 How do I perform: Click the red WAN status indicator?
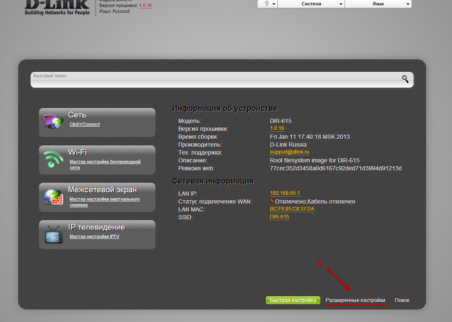[272, 201]
